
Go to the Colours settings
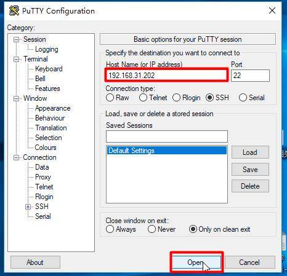click(x=46, y=148)
